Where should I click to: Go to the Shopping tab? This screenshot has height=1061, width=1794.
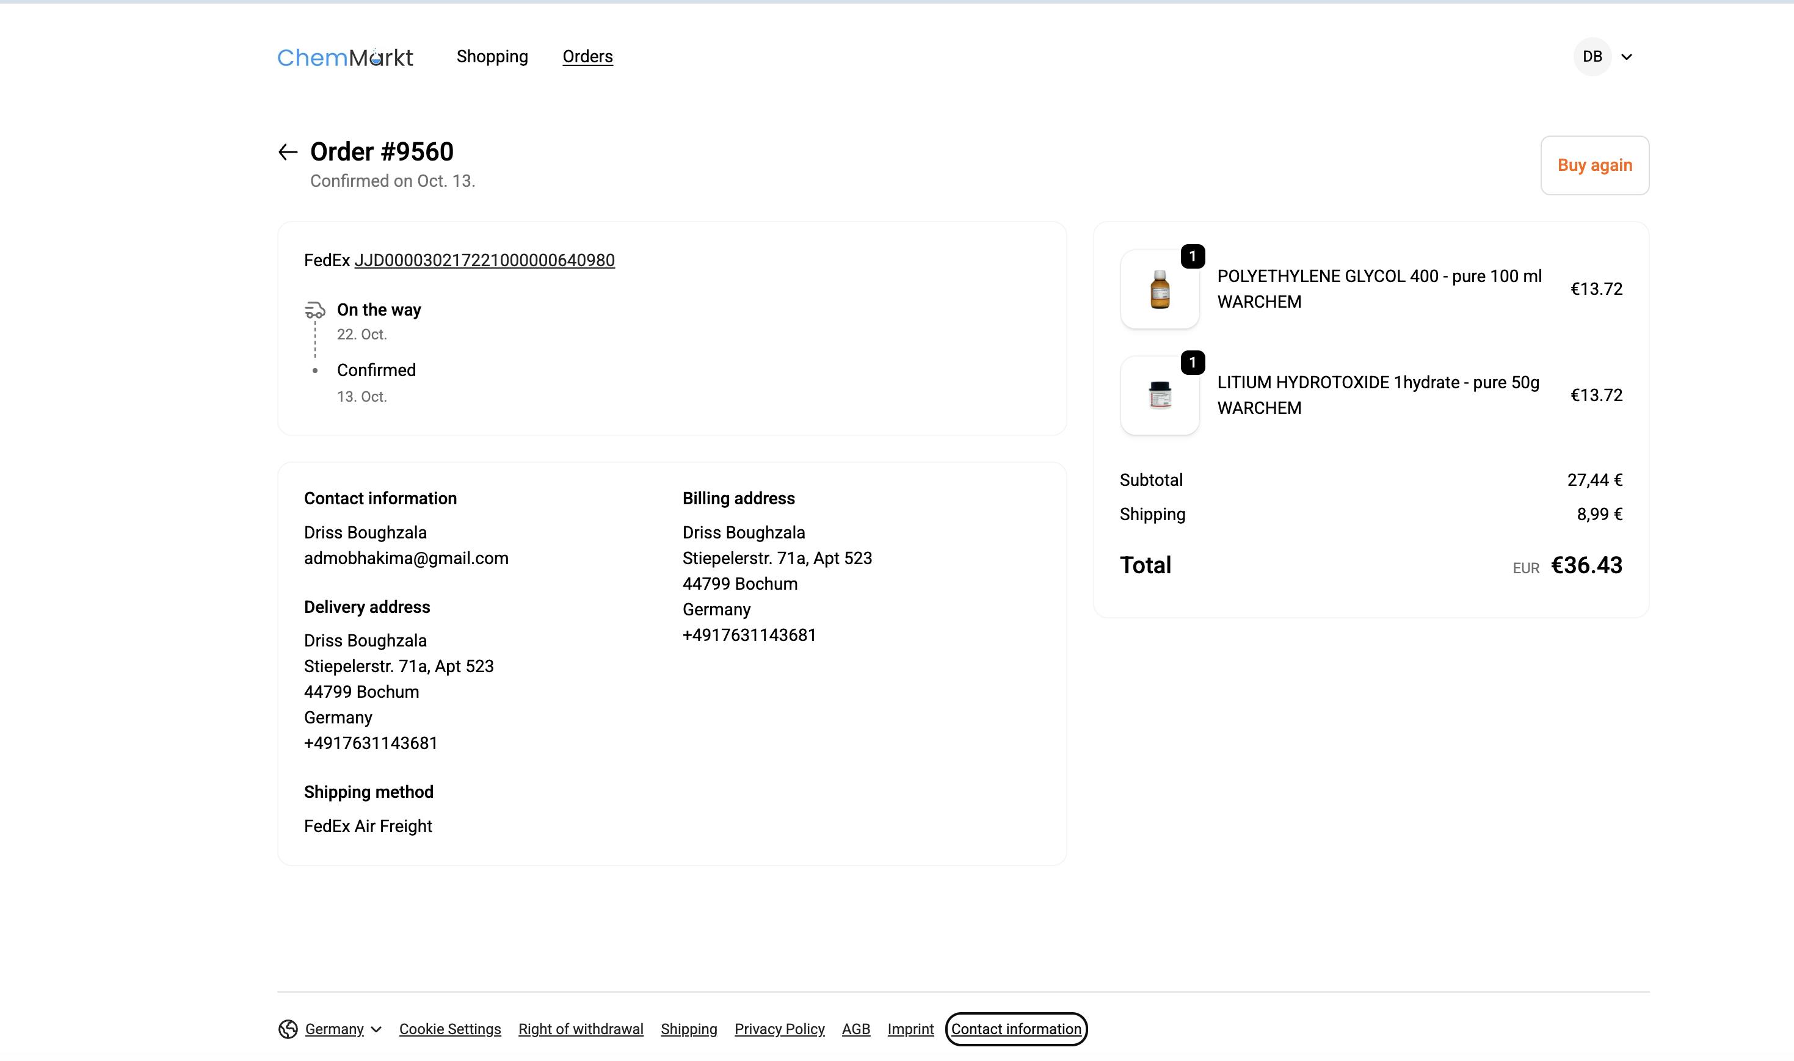492,57
